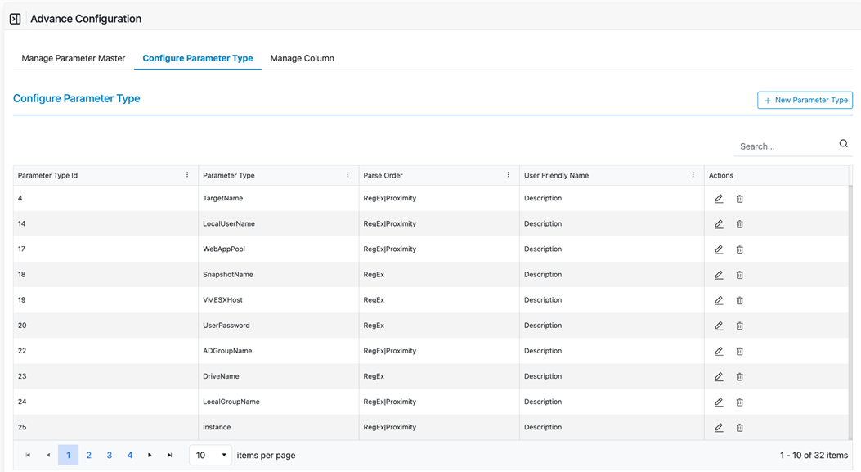Click the search magnifier icon
This screenshot has height=472, width=861.
[843, 145]
